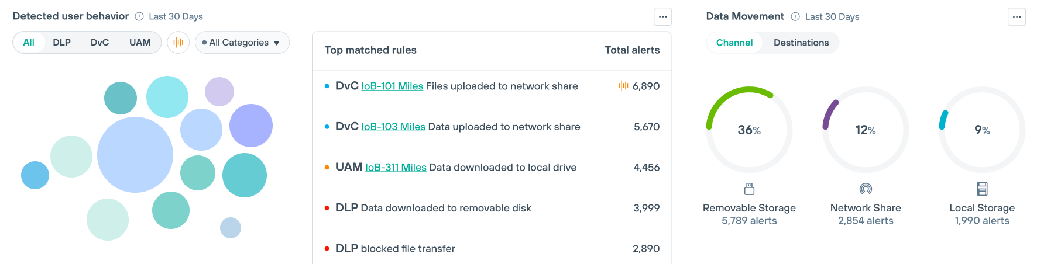Open the IoB-311 Miles link
1037x264 pixels.
point(396,168)
